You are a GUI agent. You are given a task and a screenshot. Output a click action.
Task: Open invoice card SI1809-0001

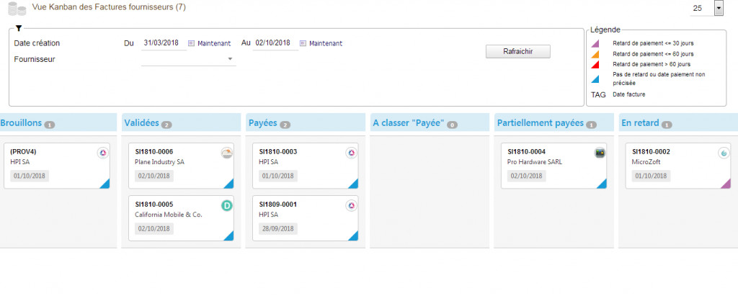[x=306, y=218]
